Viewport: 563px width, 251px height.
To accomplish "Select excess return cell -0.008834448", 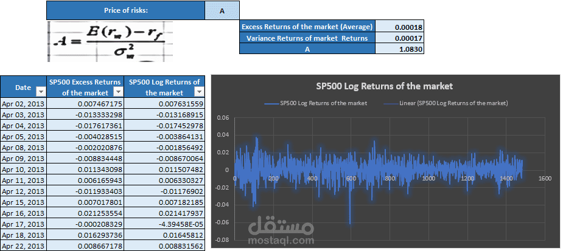I will pyautogui.click(x=85, y=159).
